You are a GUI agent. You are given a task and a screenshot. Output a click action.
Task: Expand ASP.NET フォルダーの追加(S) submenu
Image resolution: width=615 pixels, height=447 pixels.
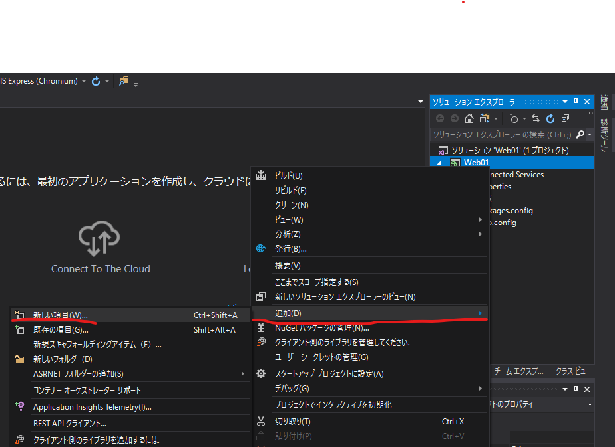pyautogui.click(x=130, y=374)
